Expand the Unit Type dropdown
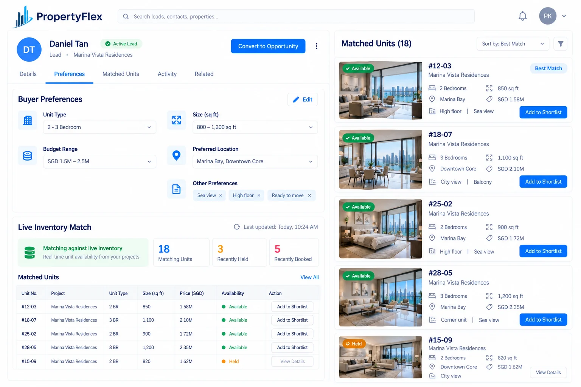The height and width of the screenshot is (387, 581). pos(99,127)
